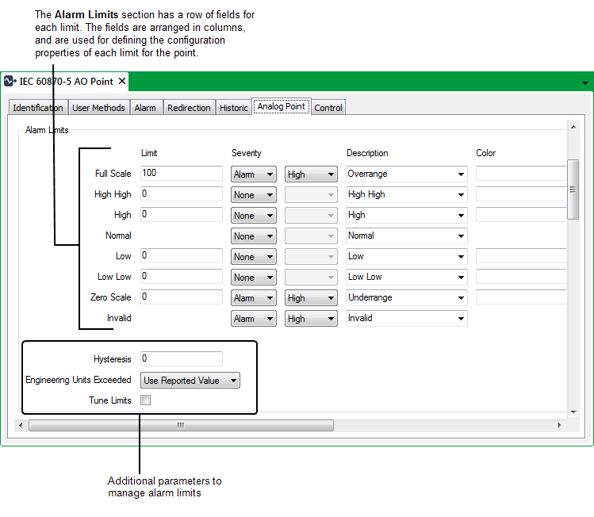Click the Hysteresis value field
Viewport: 594px width, 517px height.
coord(182,358)
